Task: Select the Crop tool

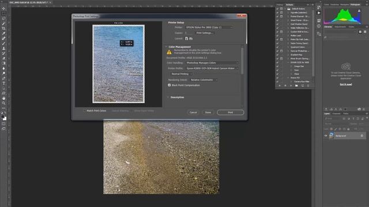Action: pyautogui.click(x=3, y=28)
